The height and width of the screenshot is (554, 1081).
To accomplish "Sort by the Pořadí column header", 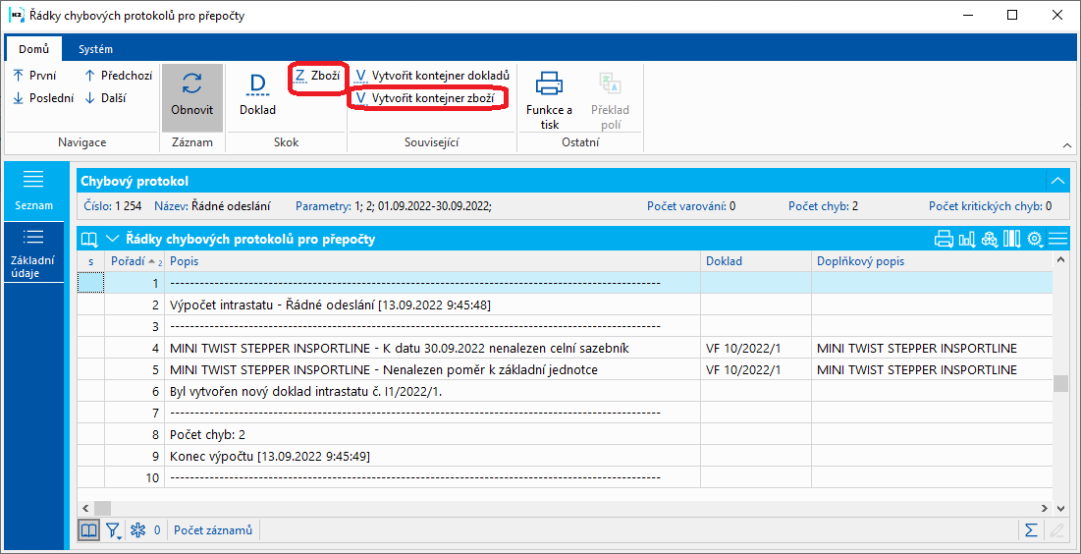I will (135, 260).
